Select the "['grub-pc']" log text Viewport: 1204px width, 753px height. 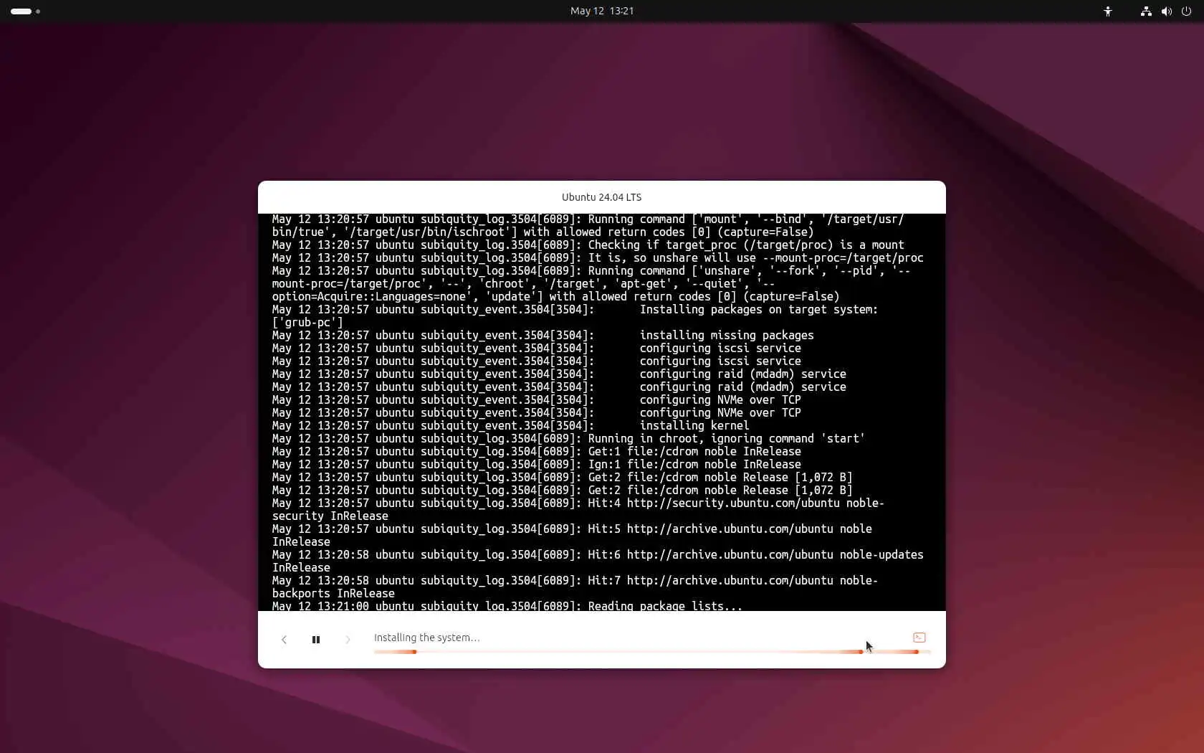(307, 322)
